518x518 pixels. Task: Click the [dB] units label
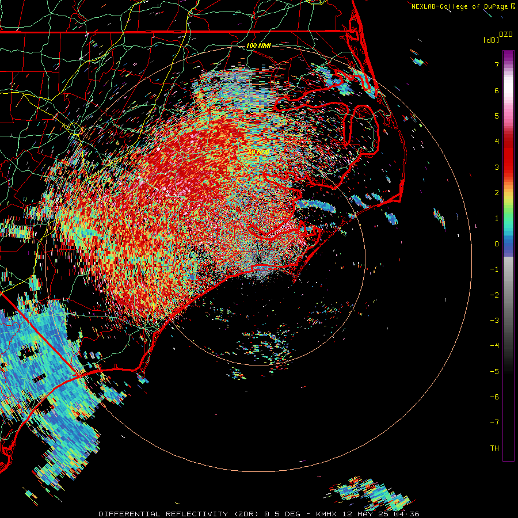[x=491, y=40]
